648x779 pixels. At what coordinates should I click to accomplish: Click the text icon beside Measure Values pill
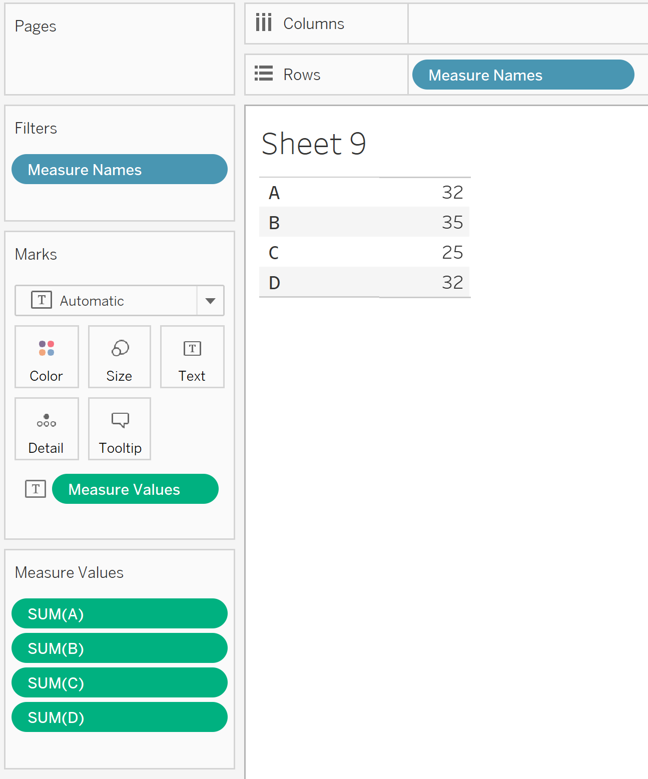coord(36,489)
